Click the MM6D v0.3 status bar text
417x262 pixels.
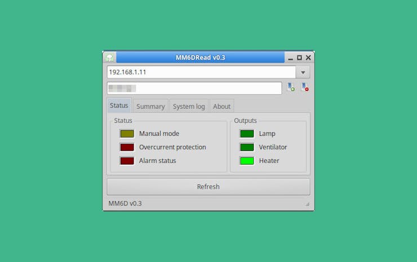pyautogui.click(x=125, y=203)
